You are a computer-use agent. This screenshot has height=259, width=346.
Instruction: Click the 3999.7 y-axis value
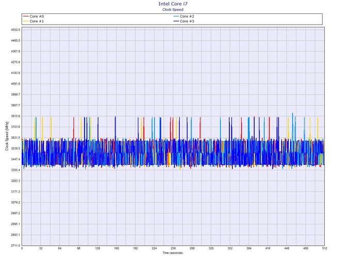(15, 94)
